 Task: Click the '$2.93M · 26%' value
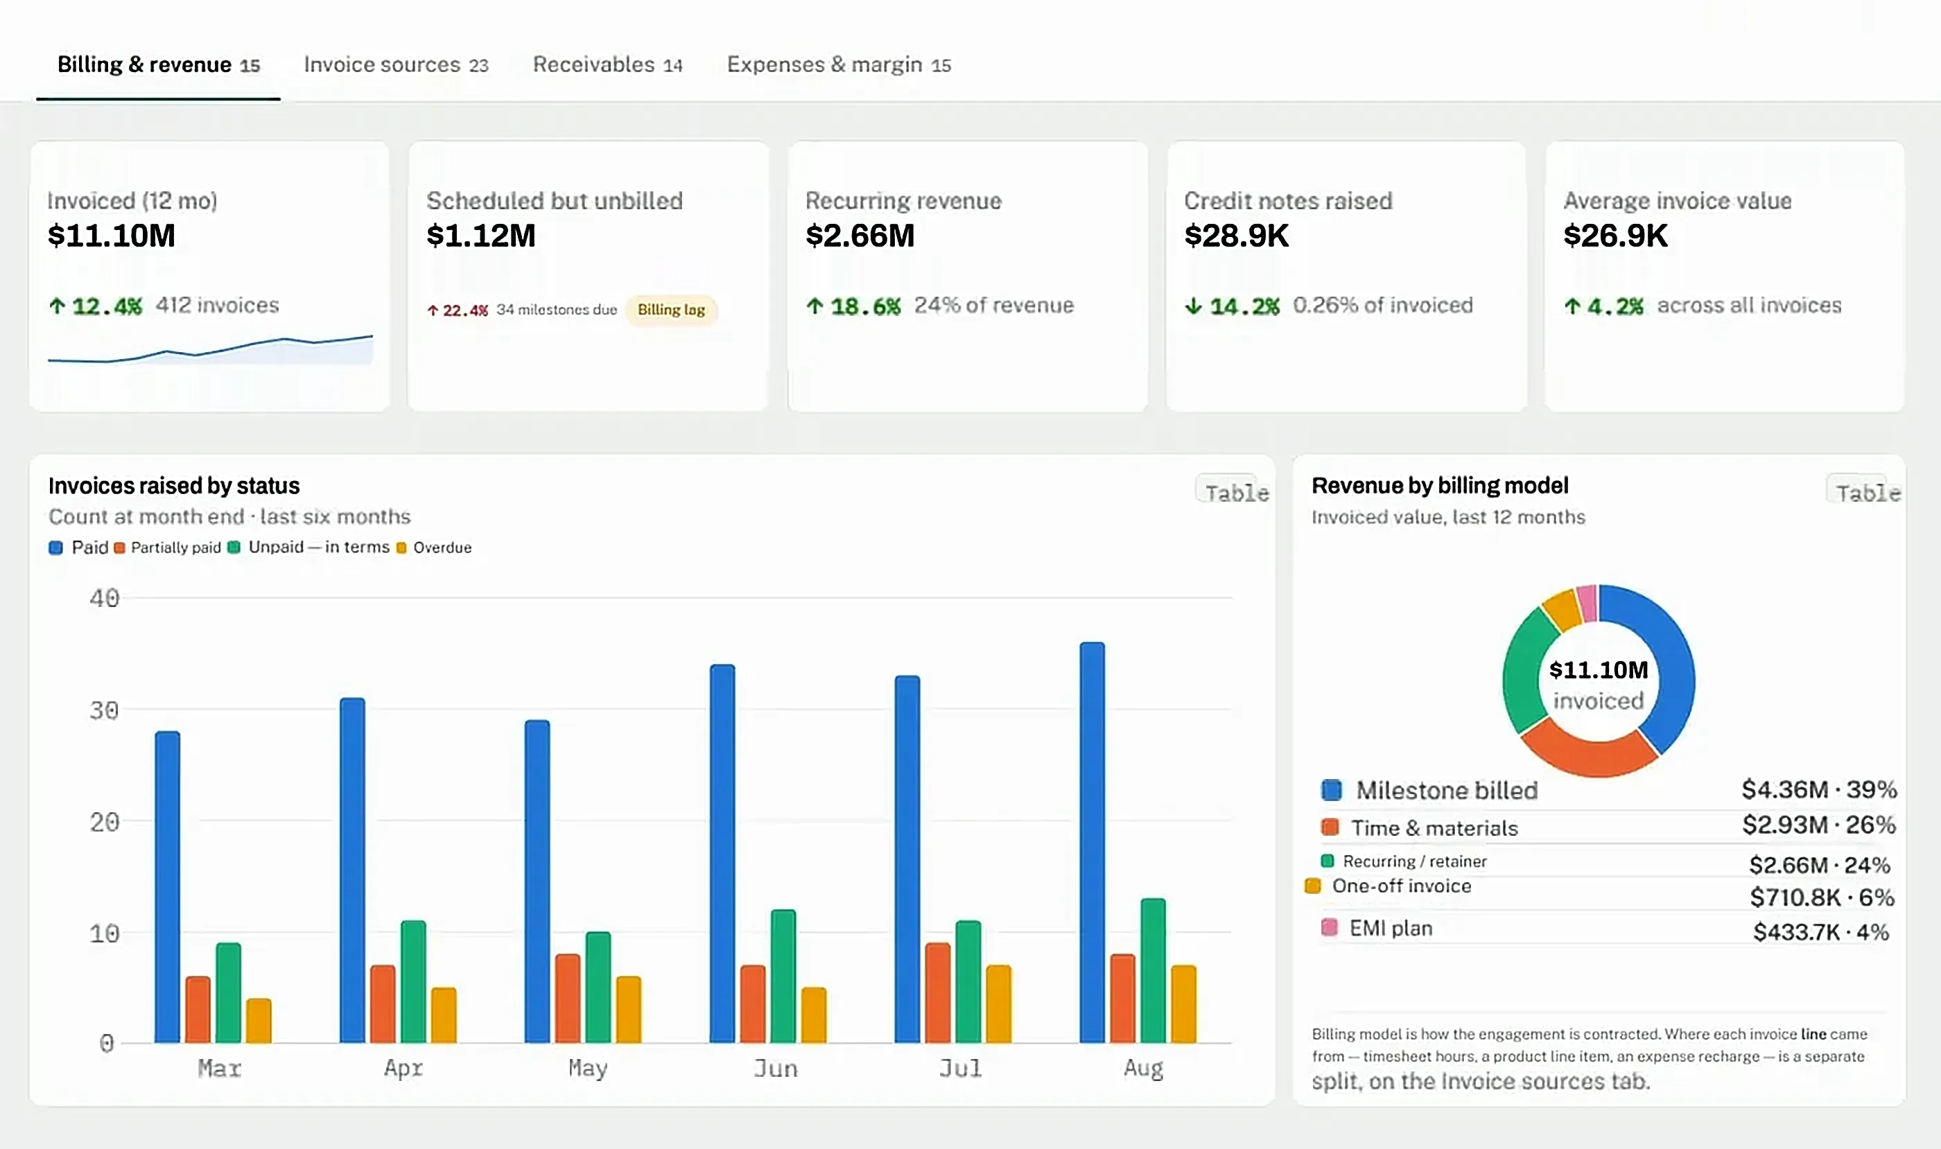[1820, 825]
